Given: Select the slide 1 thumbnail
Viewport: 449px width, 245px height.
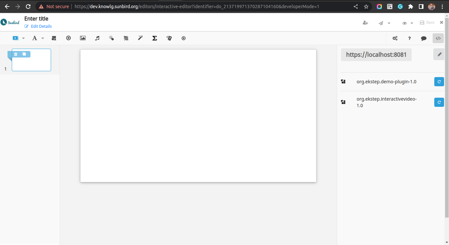Looking at the screenshot, I should tap(31, 64).
